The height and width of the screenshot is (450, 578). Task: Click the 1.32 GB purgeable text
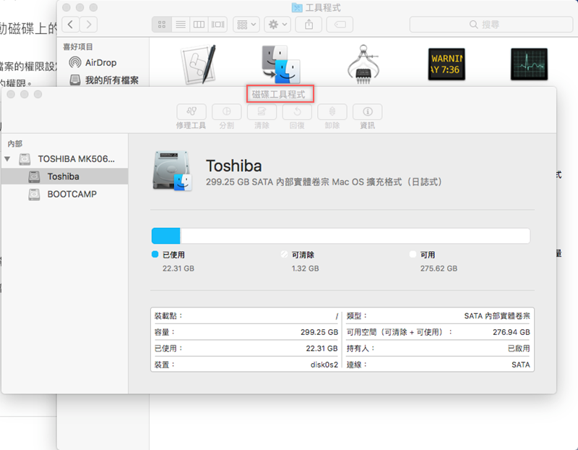point(305,268)
